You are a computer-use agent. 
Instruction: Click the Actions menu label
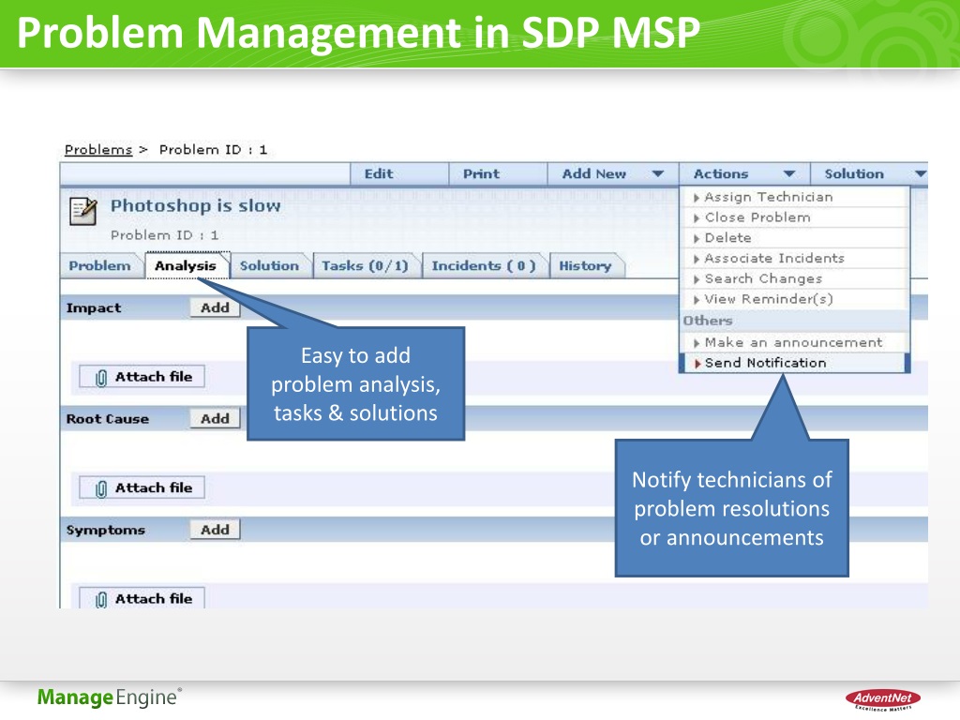coord(721,173)
